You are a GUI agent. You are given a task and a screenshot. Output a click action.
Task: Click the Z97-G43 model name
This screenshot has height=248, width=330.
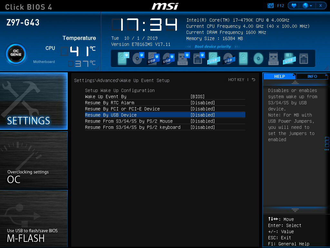[23, 23]
